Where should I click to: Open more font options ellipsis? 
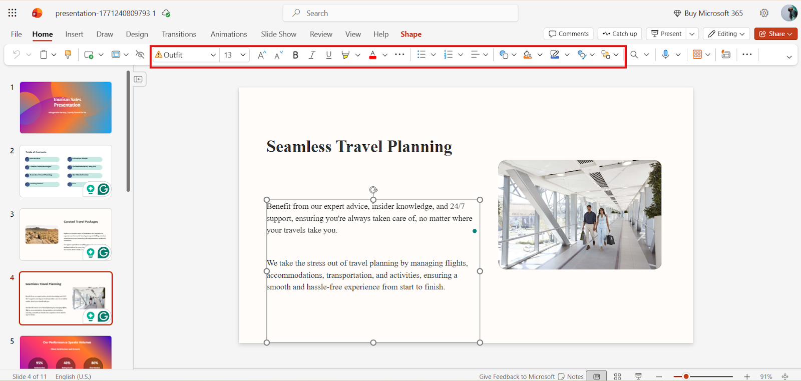click(x=399, y=55)
